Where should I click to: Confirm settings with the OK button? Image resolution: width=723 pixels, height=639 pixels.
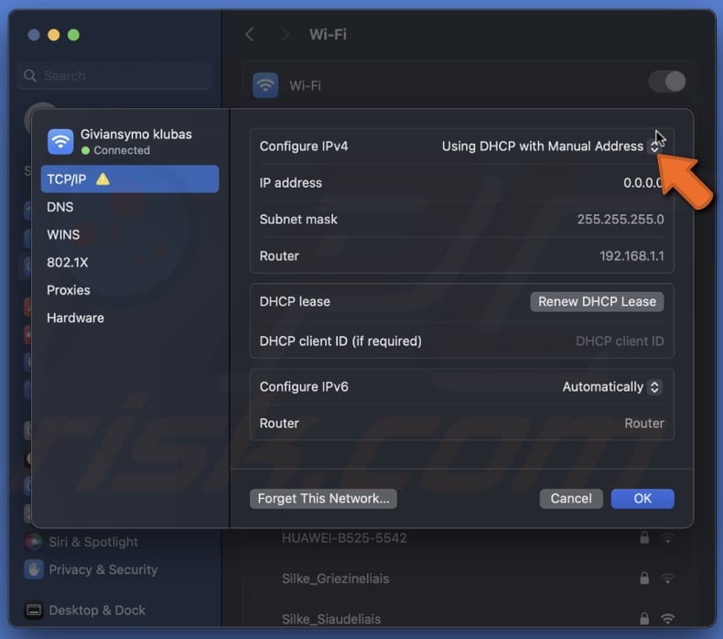[x=642, y=498]
